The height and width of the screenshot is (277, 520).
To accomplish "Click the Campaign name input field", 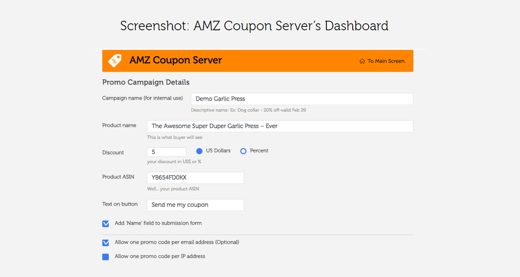I will (302, 99).
